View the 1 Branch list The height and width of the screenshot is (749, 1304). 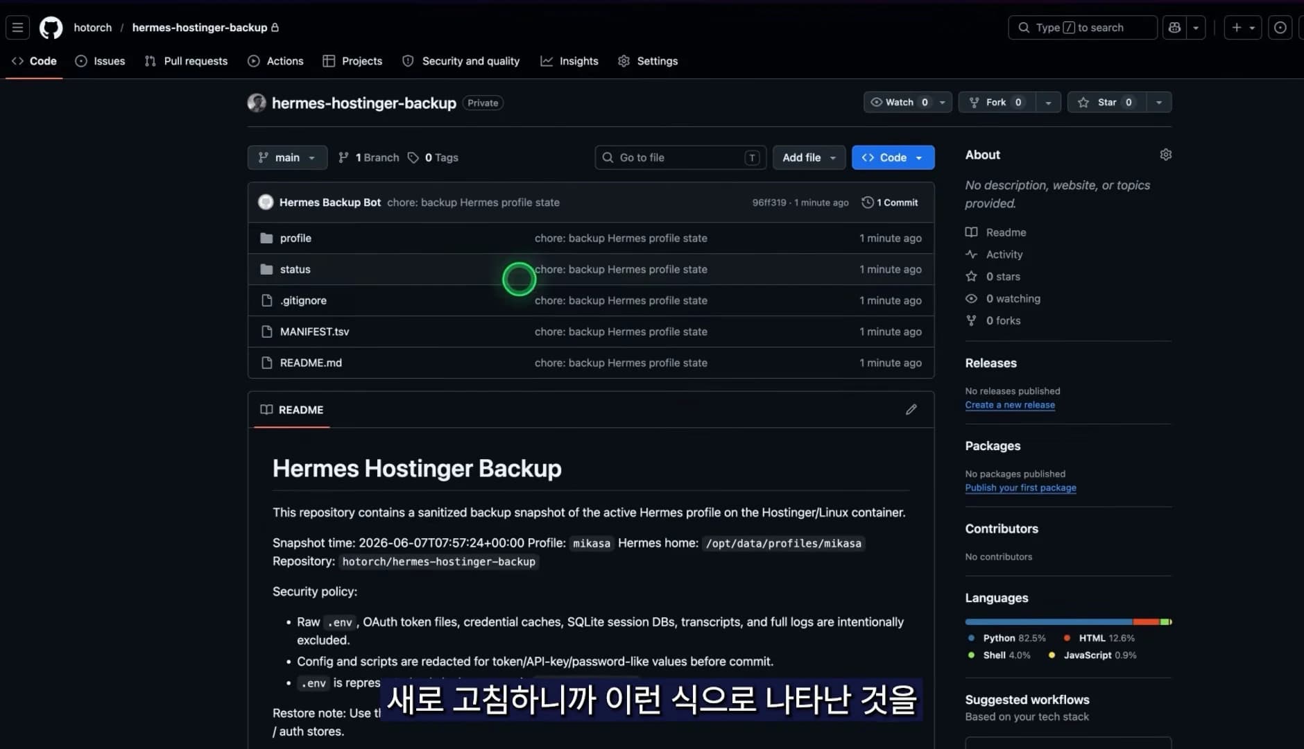[369, 157]
